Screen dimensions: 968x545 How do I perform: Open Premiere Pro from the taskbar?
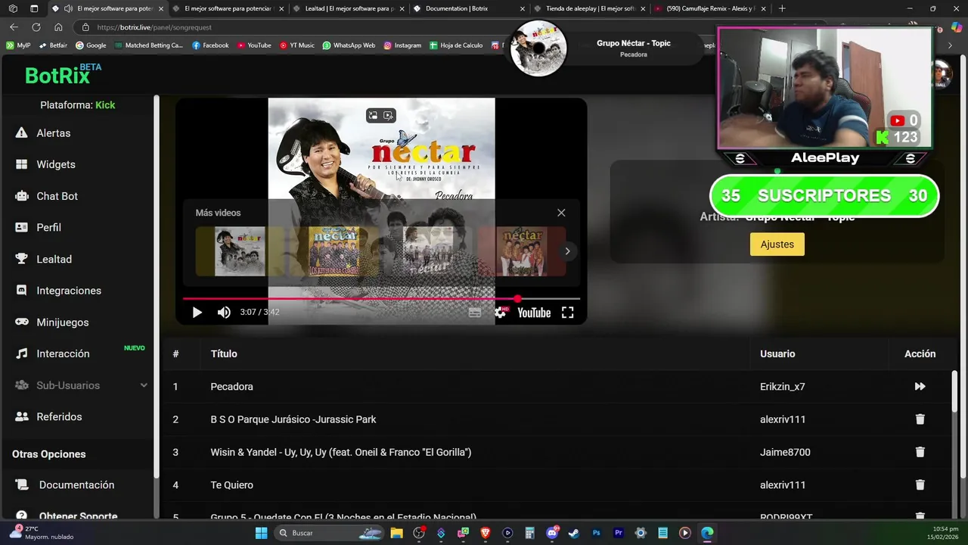[619, 533]
